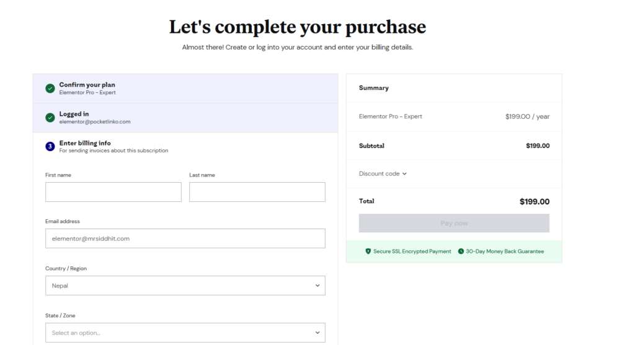Click the Total amount $199.00 in bold
The image size is (635, 345).
pos(535,201)
